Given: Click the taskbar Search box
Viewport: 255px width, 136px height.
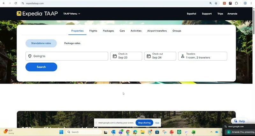Looking at the screenshot, I should pos(84,132).
